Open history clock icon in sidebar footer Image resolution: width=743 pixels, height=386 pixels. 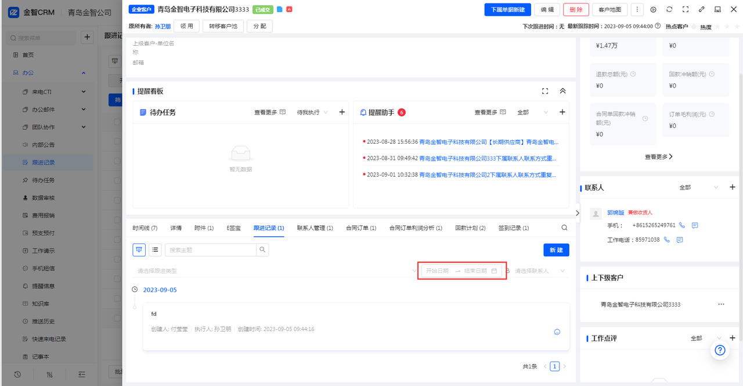click(x=17, y=374)
